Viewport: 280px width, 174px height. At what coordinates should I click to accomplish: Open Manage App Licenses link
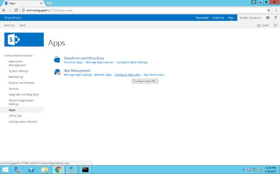(x=99, y=62)
